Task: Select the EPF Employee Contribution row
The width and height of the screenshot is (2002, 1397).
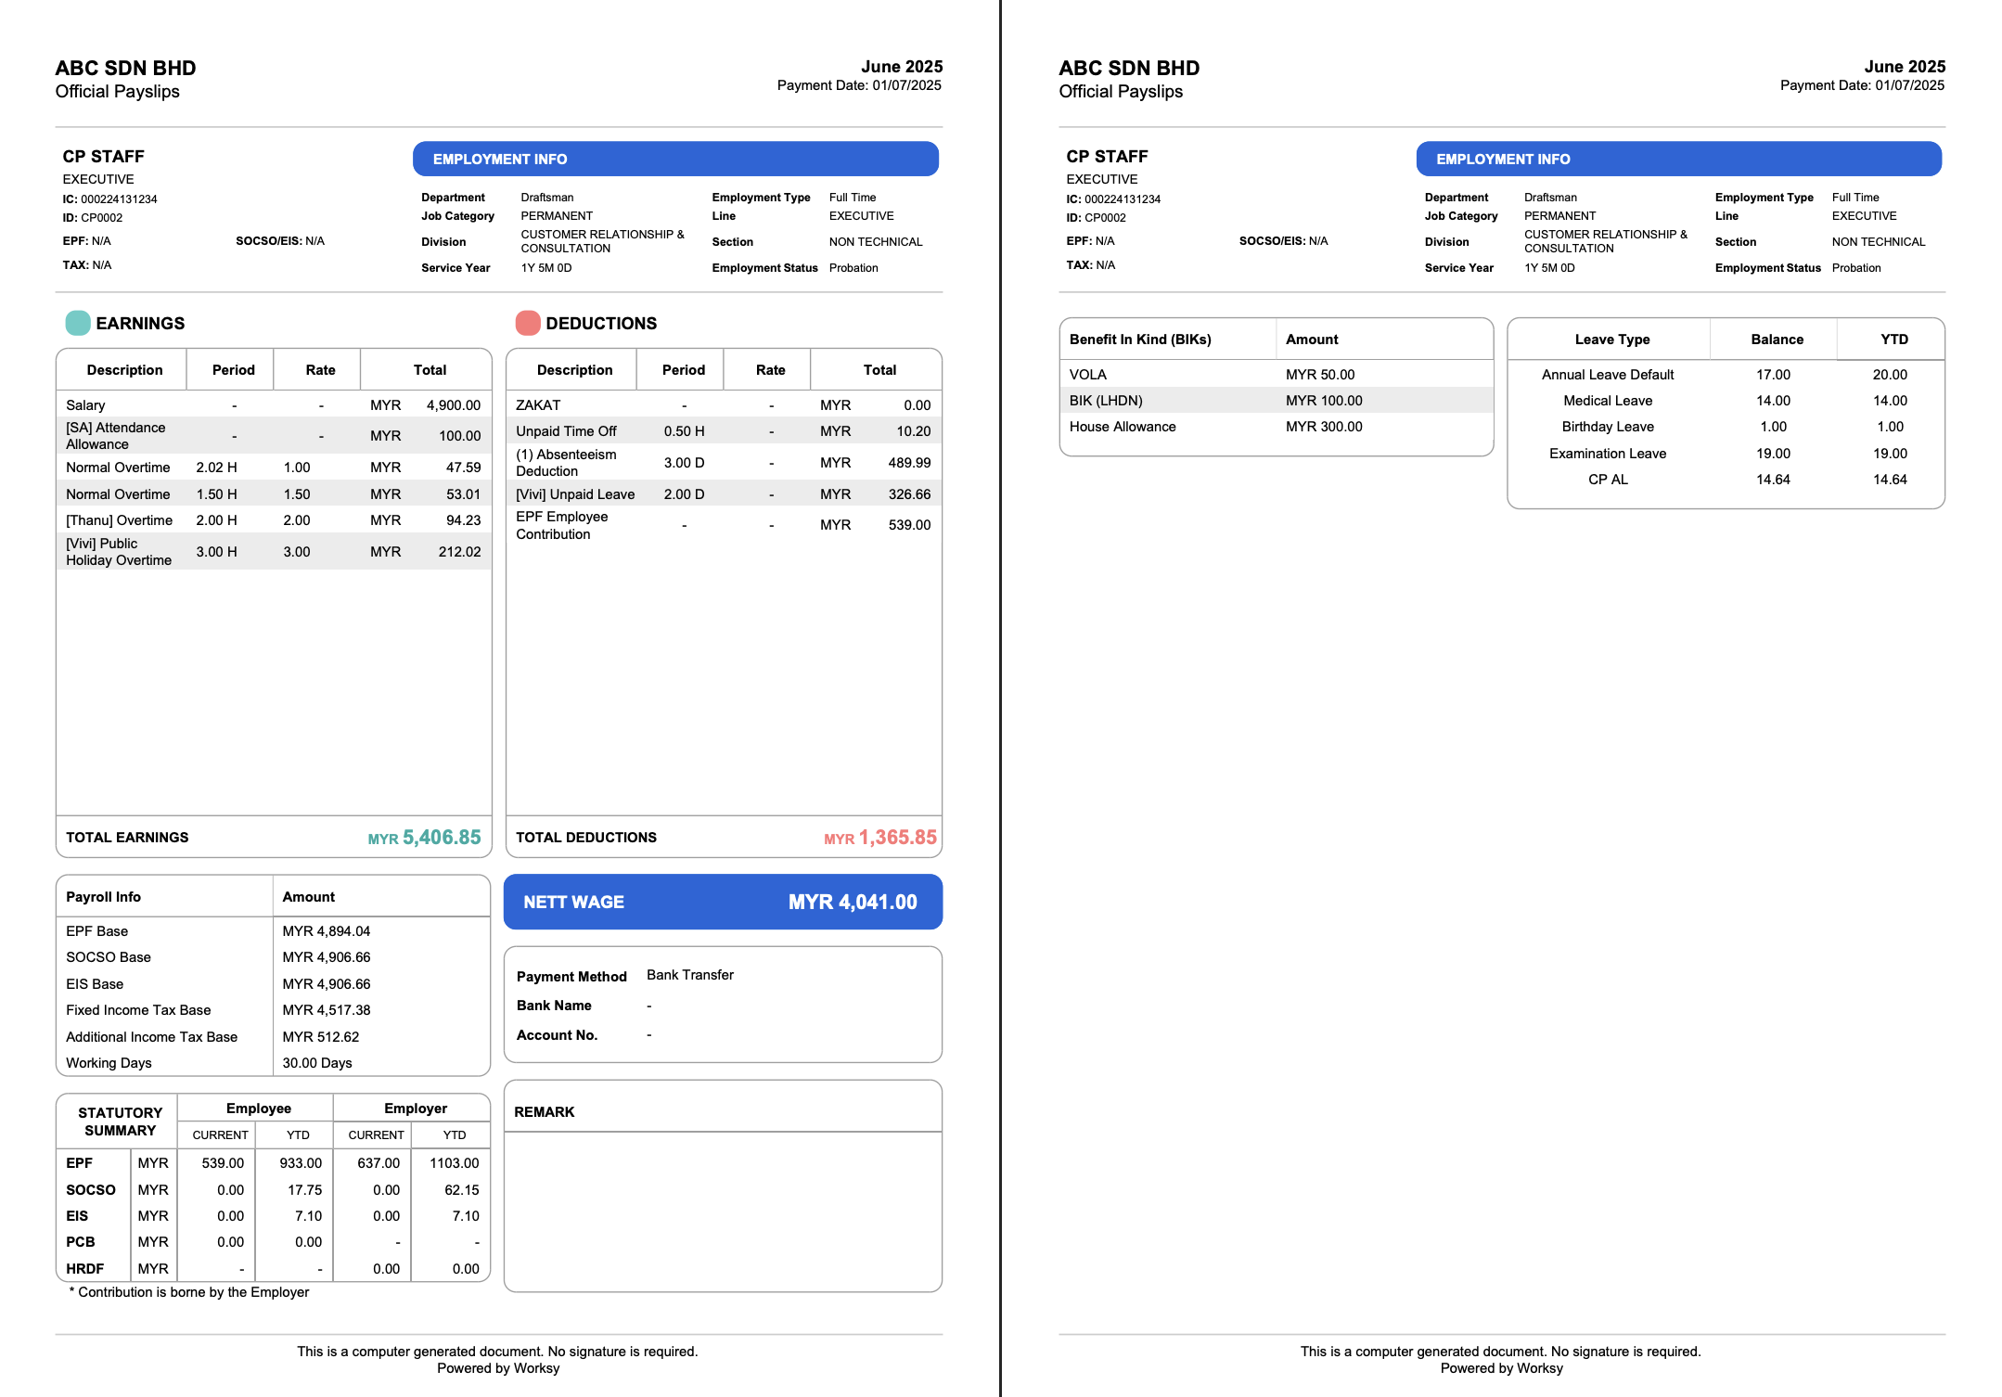Action: 723,525
